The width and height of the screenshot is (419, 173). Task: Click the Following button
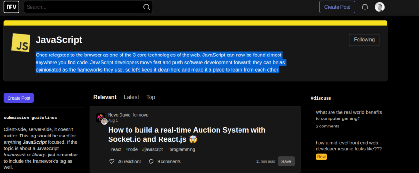[x=364, y=40]
